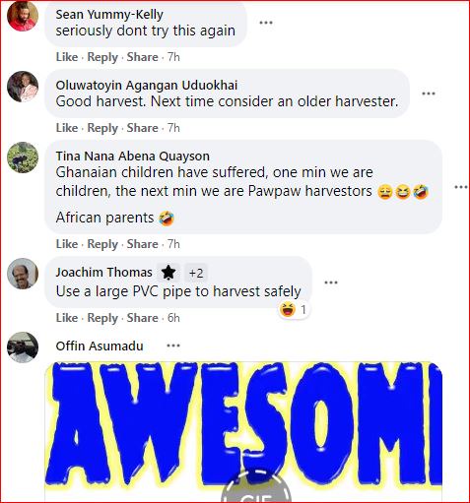View the laughing reaction on the PVC pipe comment
The image size is (470, 503).
tap(294, 309)
